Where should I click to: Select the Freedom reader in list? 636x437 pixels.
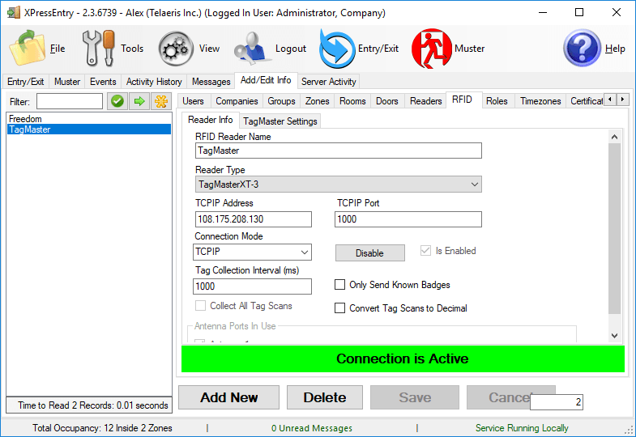tap(89, 119)
